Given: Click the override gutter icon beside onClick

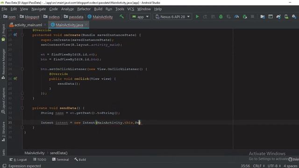Looking at the screenshot, I should (15, 78).
